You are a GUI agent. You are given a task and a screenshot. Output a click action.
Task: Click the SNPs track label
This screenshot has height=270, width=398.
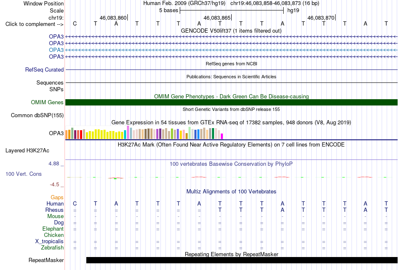click(57, 89)
